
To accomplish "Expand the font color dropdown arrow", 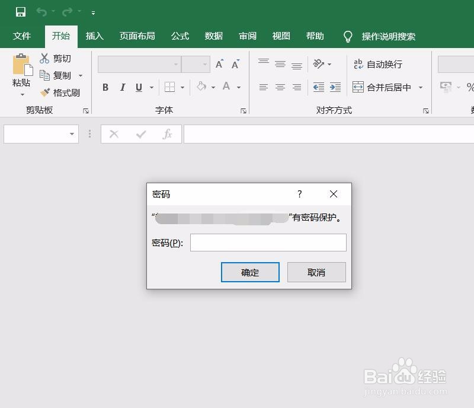I will [x=239, y=88].
